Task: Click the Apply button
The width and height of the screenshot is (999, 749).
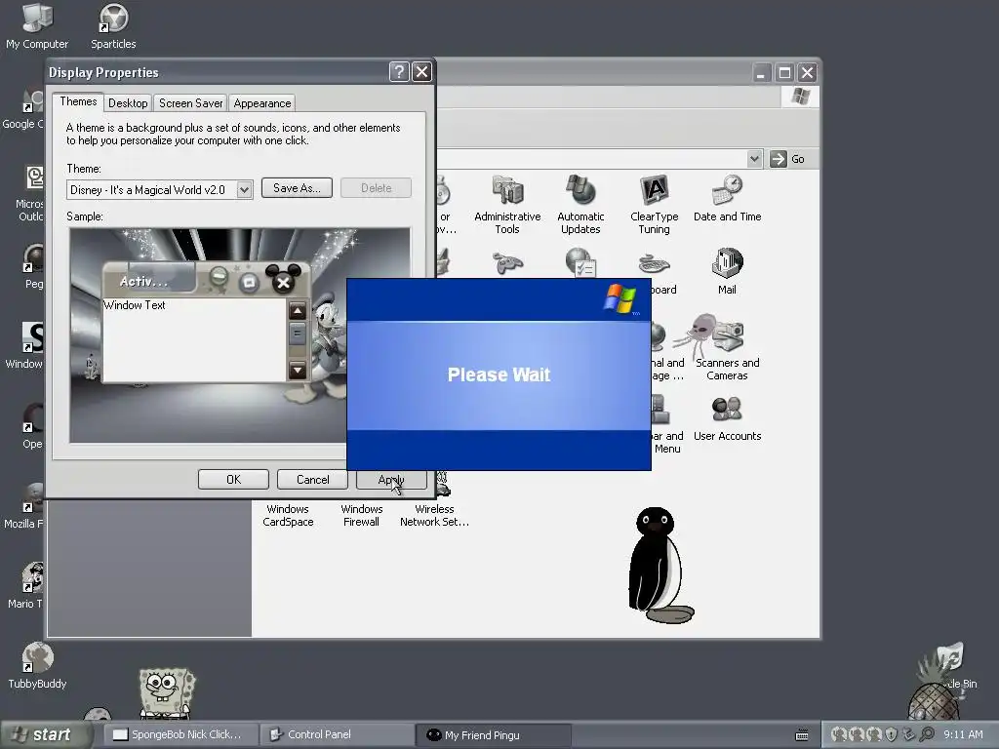Action: click(391, 480)
